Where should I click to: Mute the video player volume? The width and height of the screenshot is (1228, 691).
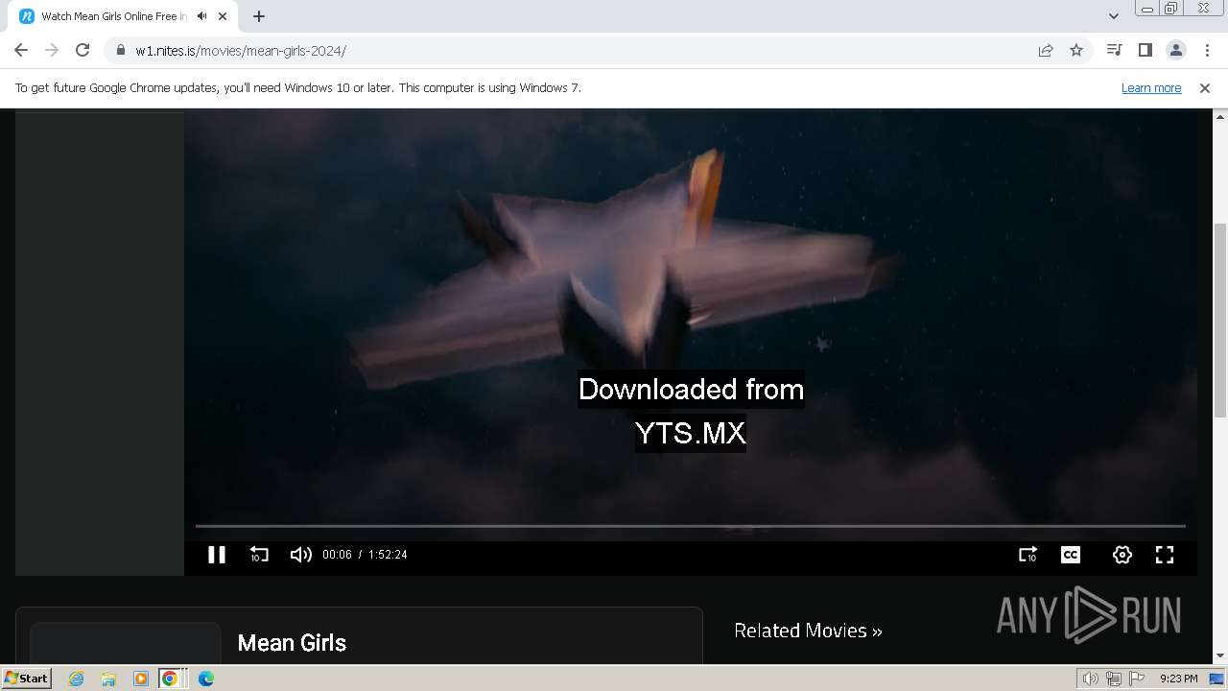(301, 555)
